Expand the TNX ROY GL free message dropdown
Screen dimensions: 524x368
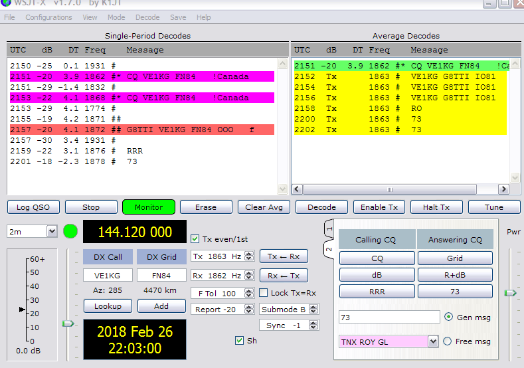(433, 341)
